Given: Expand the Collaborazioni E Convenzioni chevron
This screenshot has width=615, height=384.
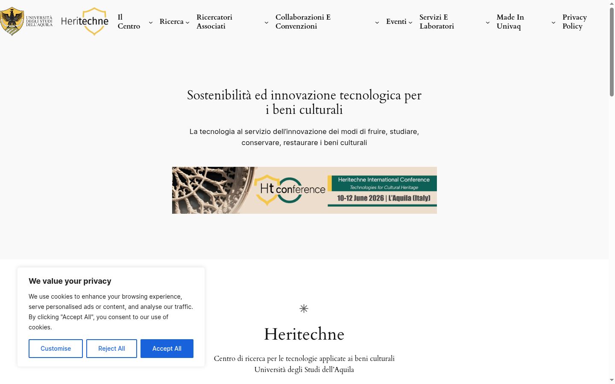Looking at the screenshot, I should [x=377, y=22].
